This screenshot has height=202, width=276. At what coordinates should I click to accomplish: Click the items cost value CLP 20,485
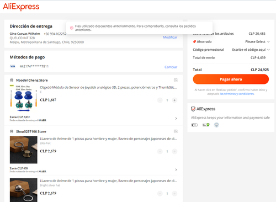click(x=257, y=34)
